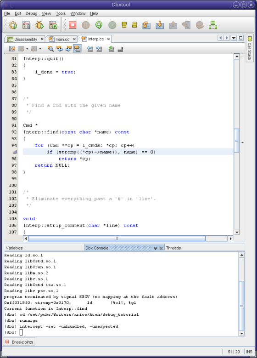257x358 pixels.
Task: Open the File menu
Action: (7, 13)
